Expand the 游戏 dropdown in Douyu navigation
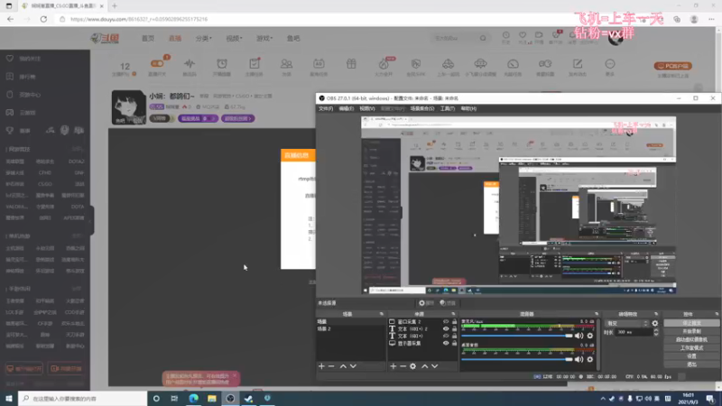The height and width of the screenshot is (406, 722). coord(264,38)
